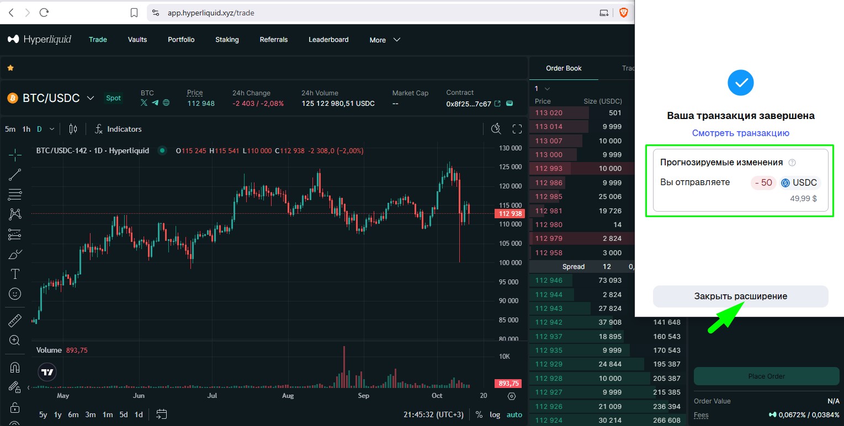Enter fullscreen chart mode
The width and height of the screenshot is (844, 426).
tap(517, 129)
